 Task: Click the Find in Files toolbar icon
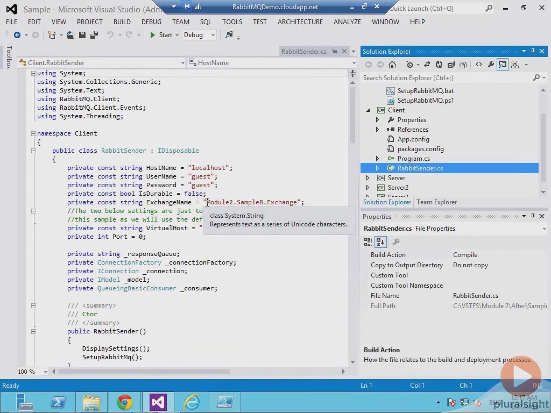(x=229, y=35)
